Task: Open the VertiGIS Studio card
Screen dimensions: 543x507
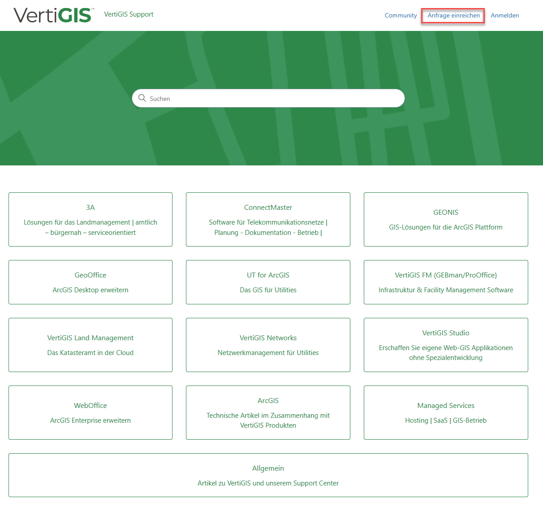Action: [x=446, y=345]
